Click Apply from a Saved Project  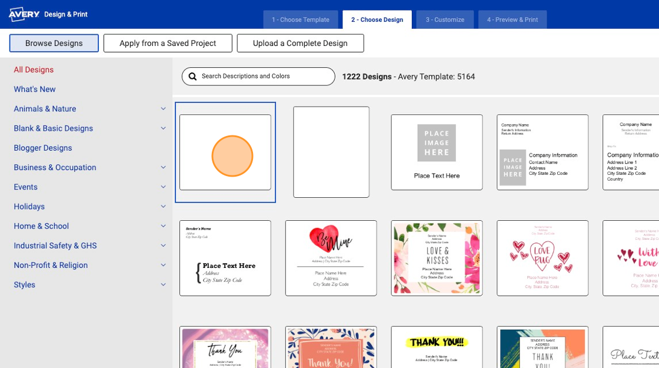(x=168, y=44)
